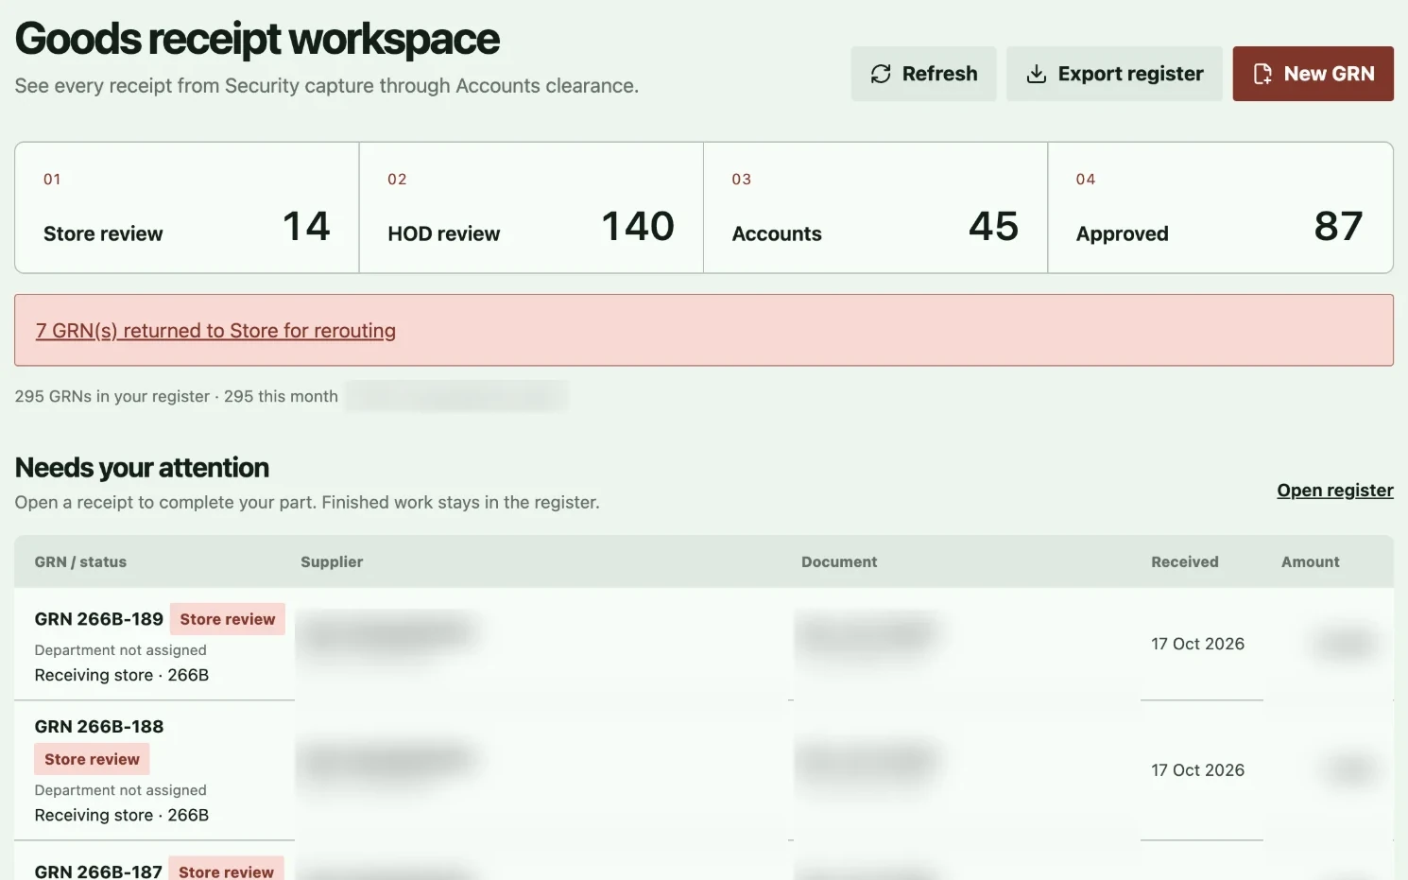
Task: Click the '295 GRNs in your register' summary text
Action: coord(112,396)
